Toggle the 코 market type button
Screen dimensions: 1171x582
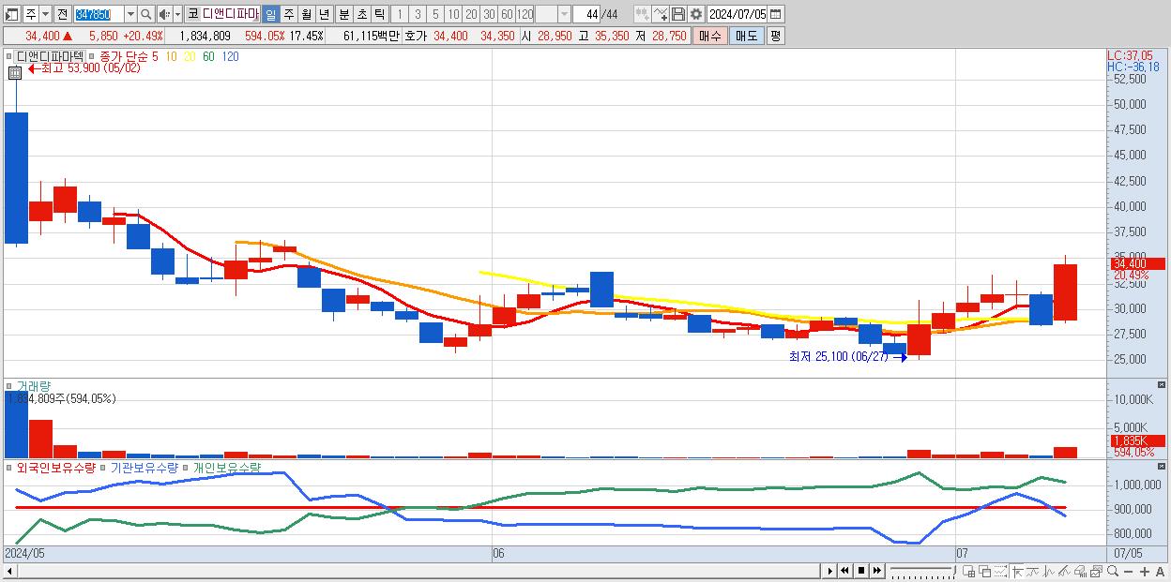192,14
